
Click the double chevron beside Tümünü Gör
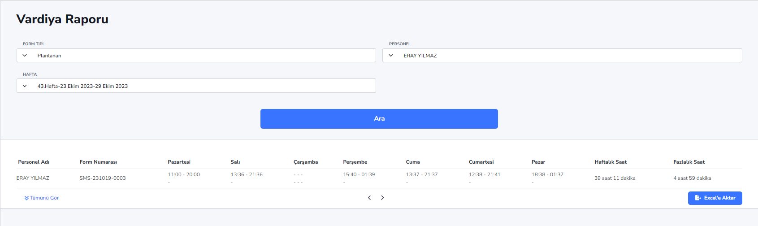[x=26, y=198]
